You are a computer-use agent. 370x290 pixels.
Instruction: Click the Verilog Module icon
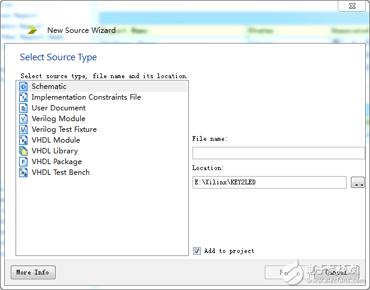point(23,119)
